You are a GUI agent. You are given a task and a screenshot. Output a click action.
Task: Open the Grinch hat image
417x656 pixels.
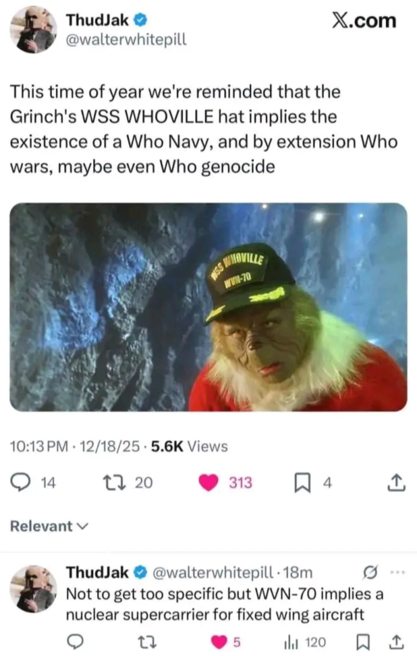pyautogui.click(x=208, y=307)
